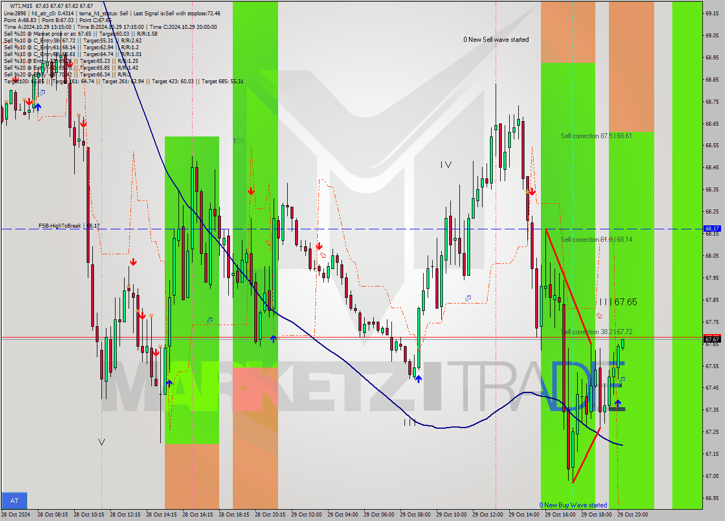
Task: Click the '28 Oct 16:15' time axis label
Action: [x=198, y=515]
